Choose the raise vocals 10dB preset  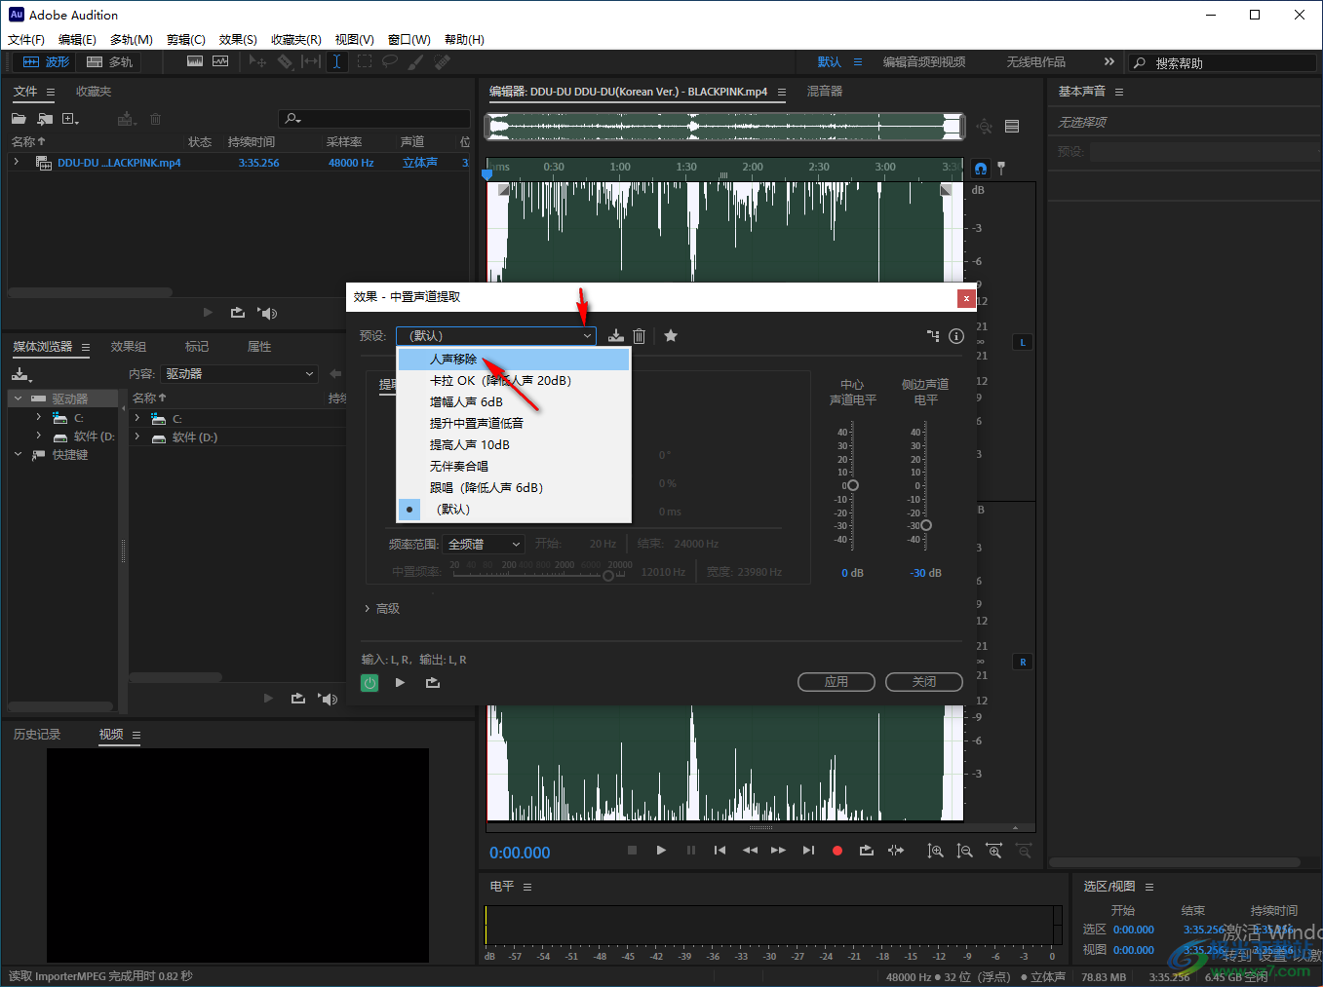pyautogui.click(x=514, y=445)
